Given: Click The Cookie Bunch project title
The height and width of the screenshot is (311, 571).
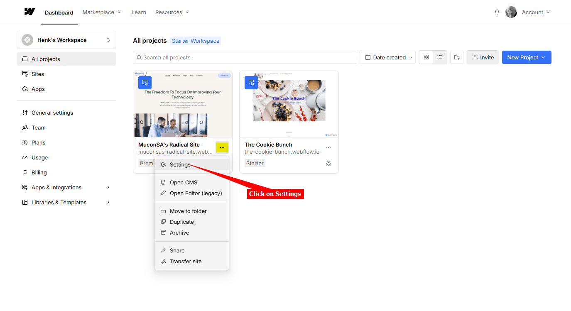Looking at the screenshot, I should click(268, 144).
